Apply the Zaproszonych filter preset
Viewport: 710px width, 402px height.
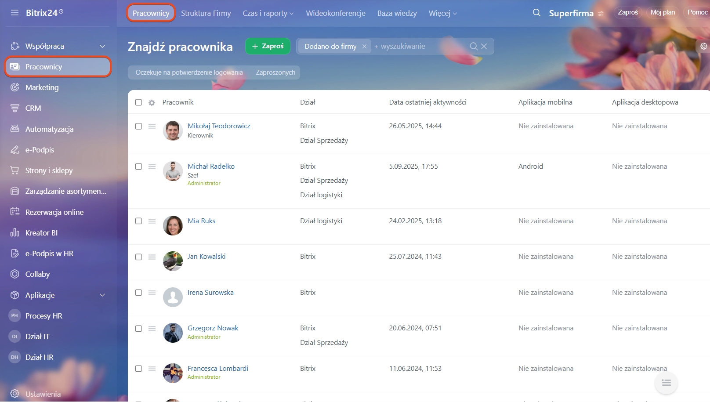point(275,72)
